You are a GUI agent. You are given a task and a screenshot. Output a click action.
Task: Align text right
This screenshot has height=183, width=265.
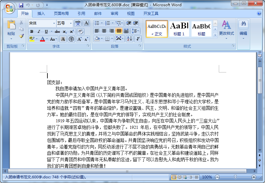[111, 31]
